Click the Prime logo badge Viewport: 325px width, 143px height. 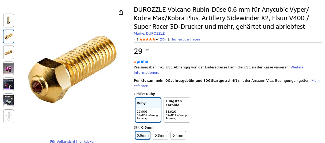coord(141,62)
